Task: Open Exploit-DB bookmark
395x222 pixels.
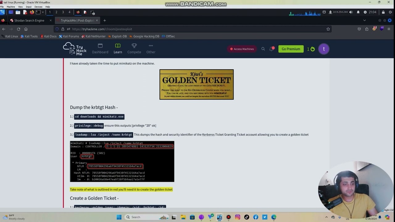Action: point(117,36)
